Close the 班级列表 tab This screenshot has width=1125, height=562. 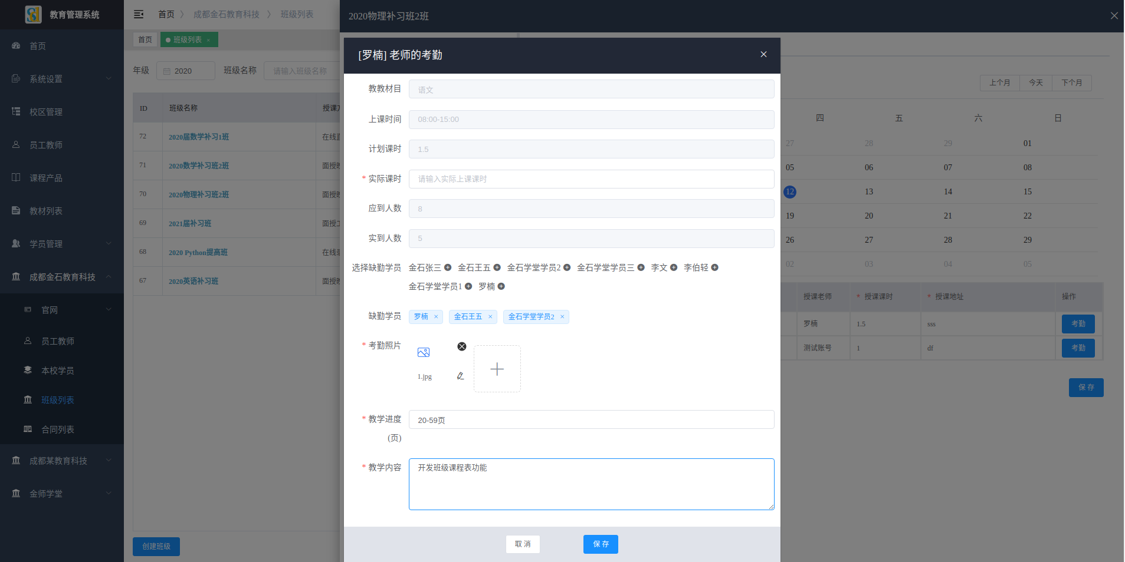(208, 40)
